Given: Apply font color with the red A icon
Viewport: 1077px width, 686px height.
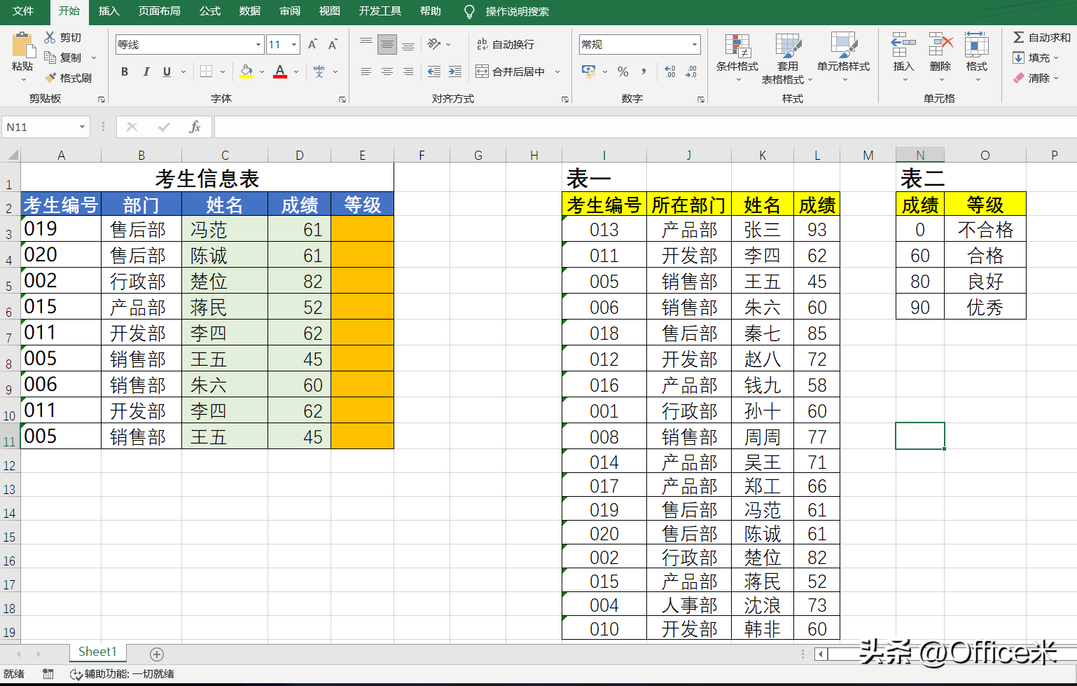Looking at the screenshot, I should (280, 71).
